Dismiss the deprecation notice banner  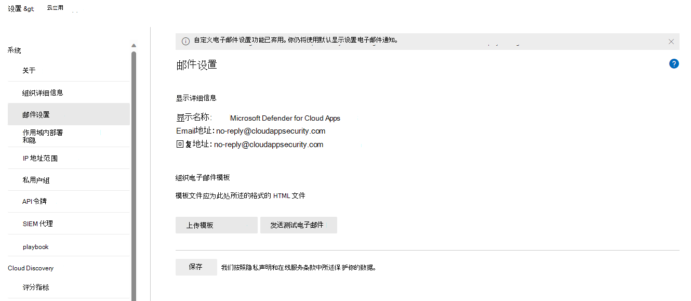point(671,42)
